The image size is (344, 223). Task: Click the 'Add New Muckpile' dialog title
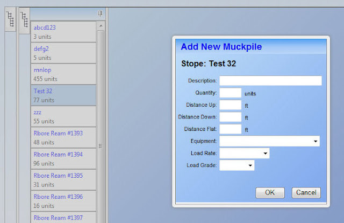(221, 47)
